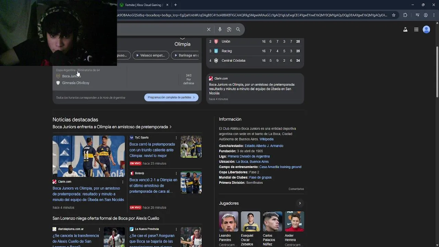The image size is (439, 247).
Task: Select Exequiel Oscar Zeballos player card
Action: coord(250,229)
